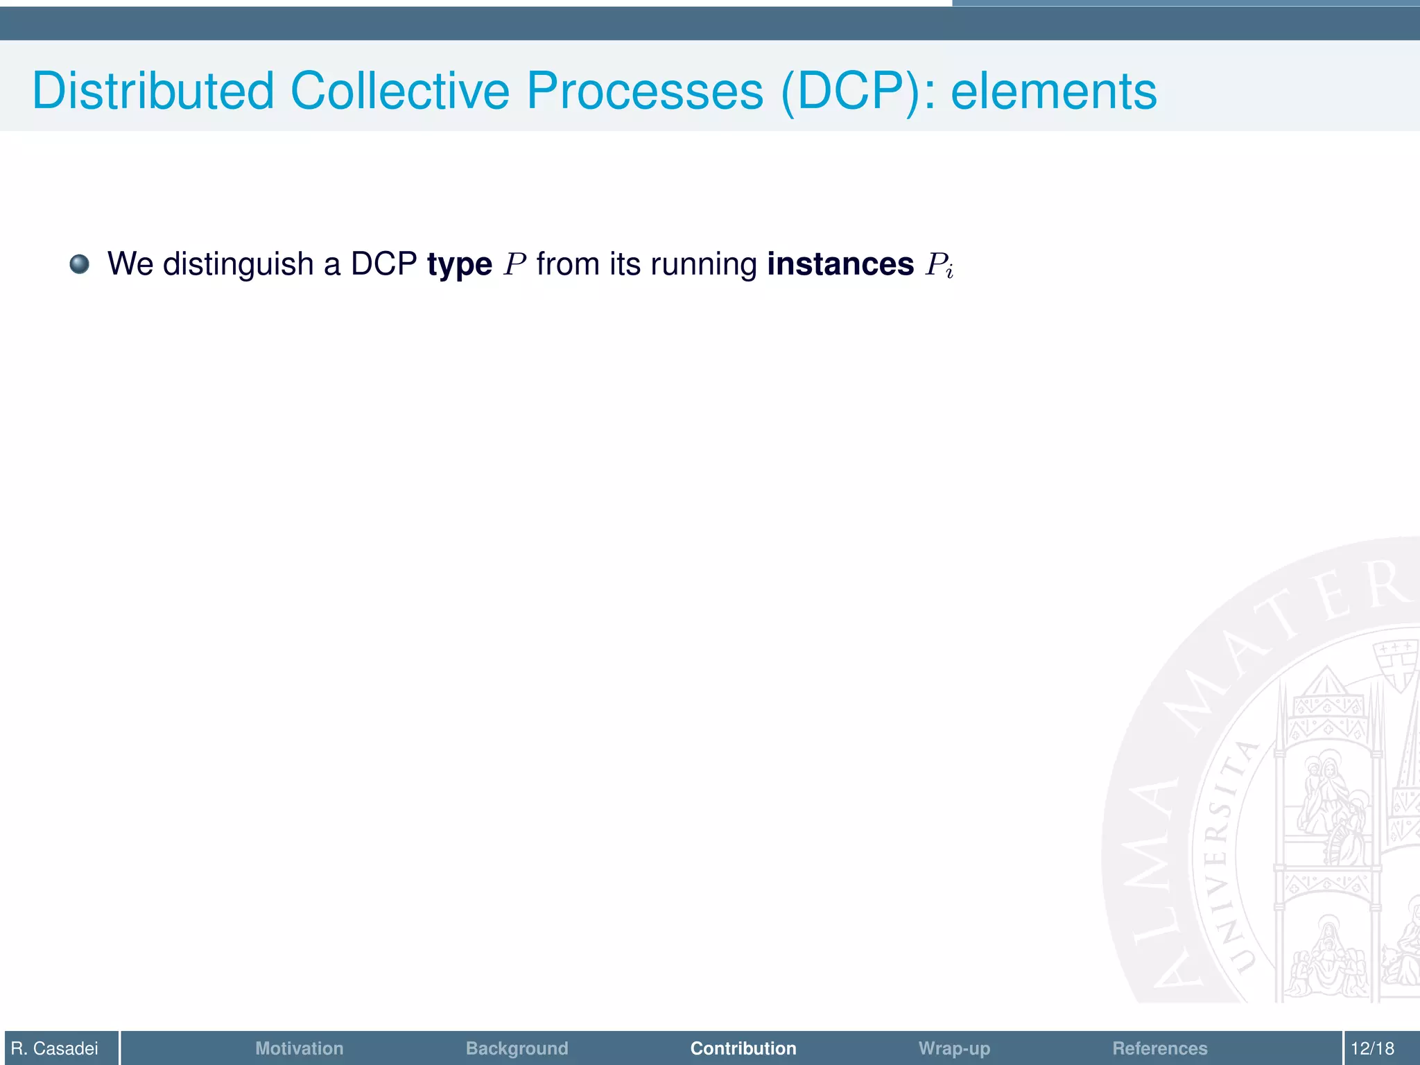Click the bold word 'type'

coord(459,265)
